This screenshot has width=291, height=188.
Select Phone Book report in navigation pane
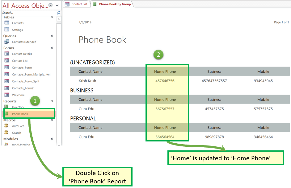tap(20, 114)
